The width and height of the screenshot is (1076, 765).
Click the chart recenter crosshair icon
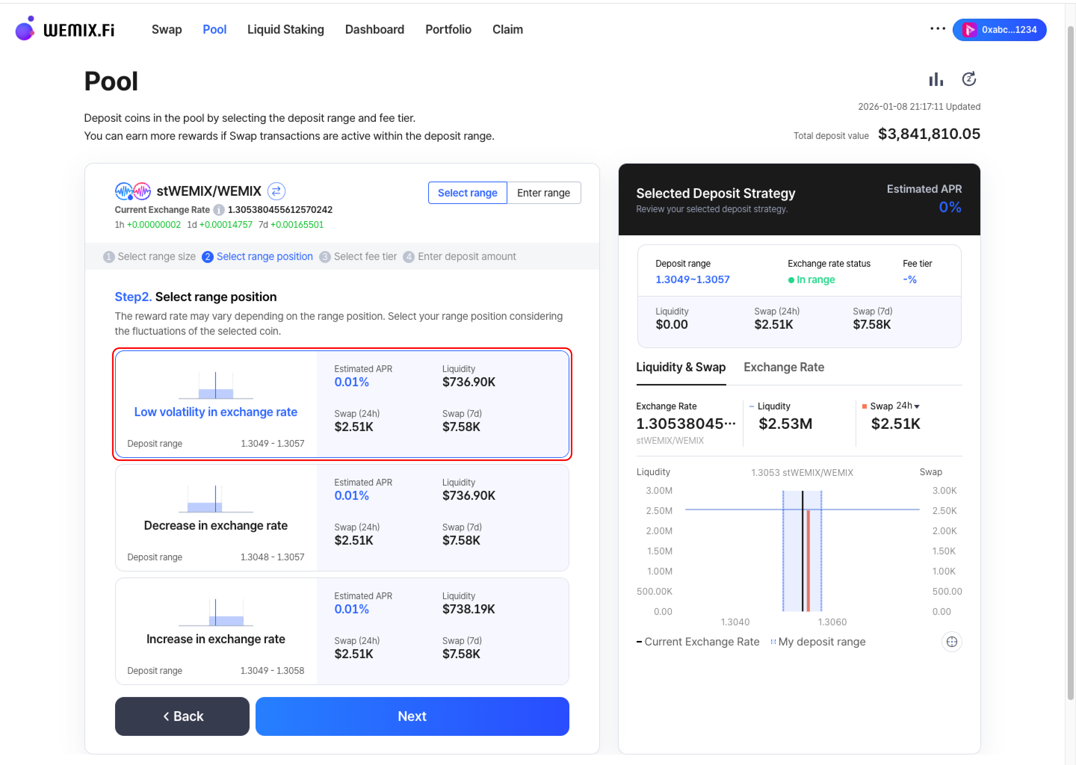point(951,642)
